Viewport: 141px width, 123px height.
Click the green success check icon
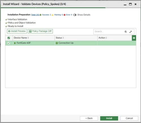tap(40, 15)
